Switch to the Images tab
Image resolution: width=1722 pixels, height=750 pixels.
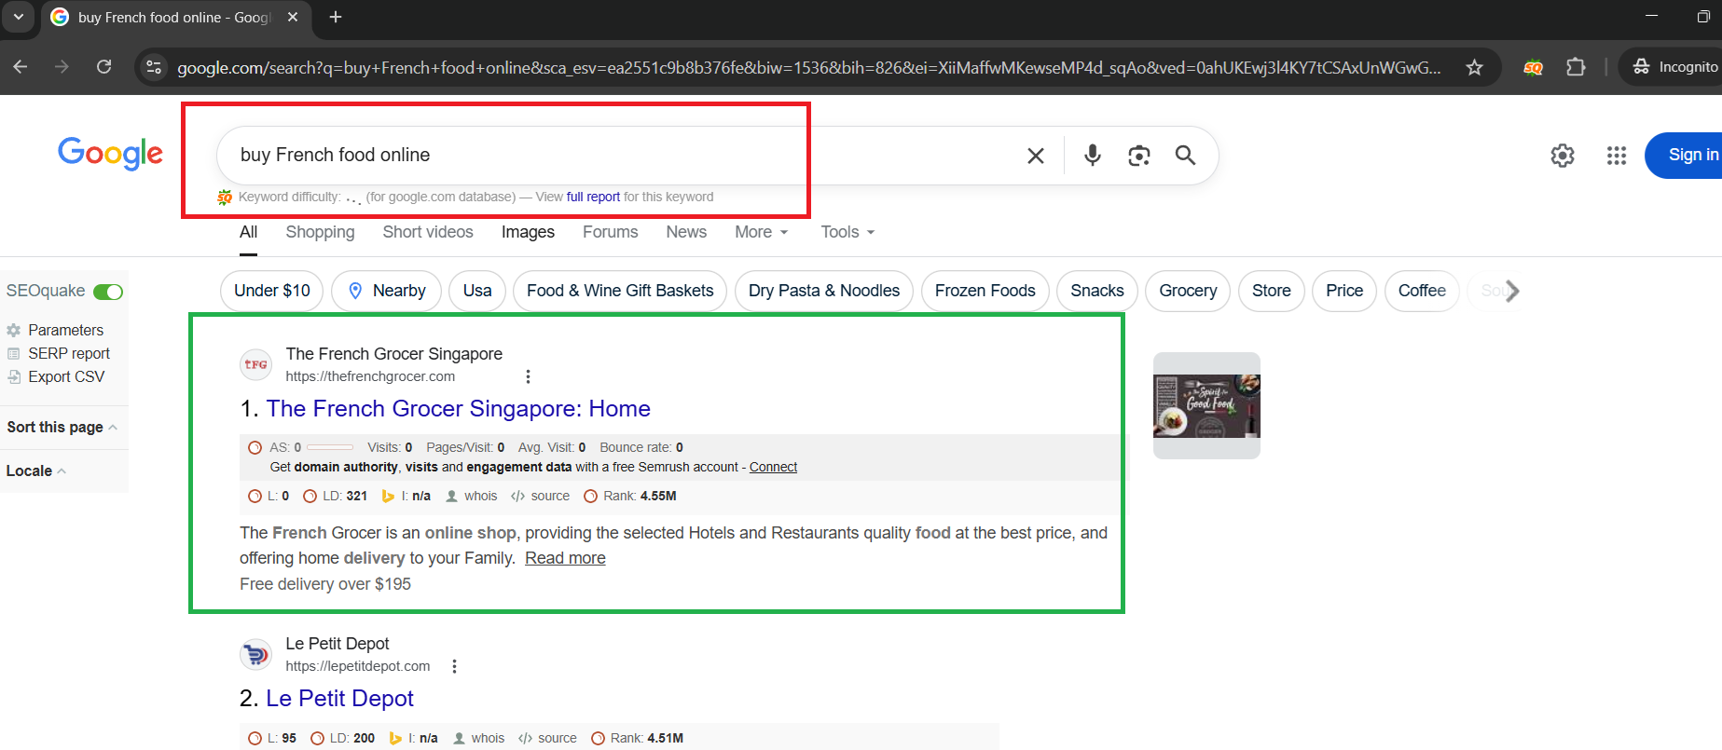click(528, 232)
